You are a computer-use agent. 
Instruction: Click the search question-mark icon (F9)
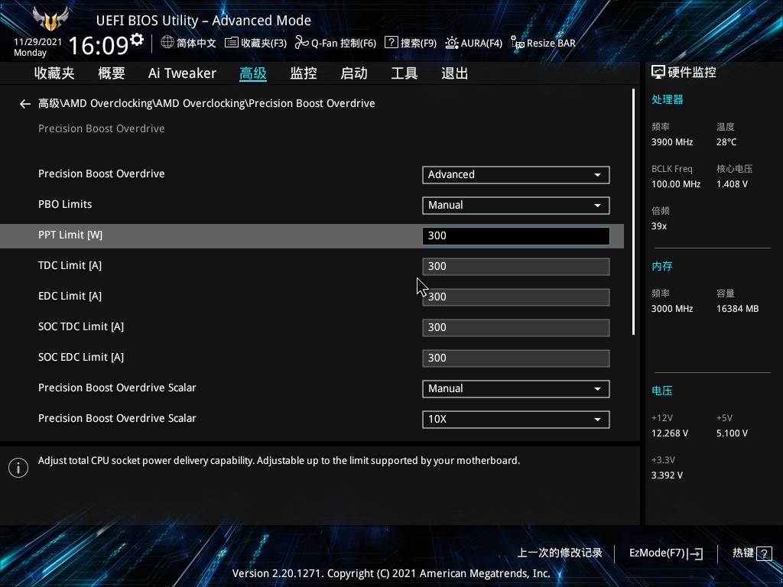tap(391, 43)
